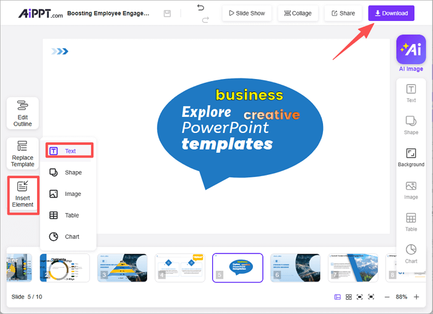433x314 pixels.
Task: Click the redo arrow icon
Action: pyautogui.click(x=205, y=19)
